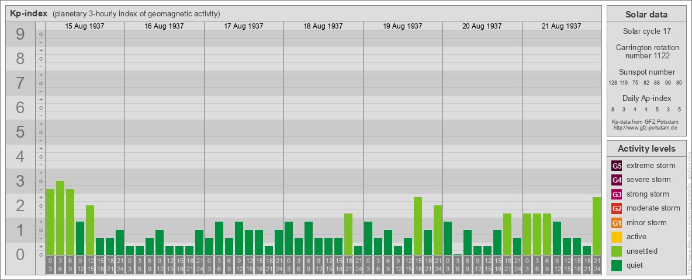Click the light green 21 Aug 21-24h bar
The image size is (692, 280).
pyautogui.click(x=596, y=226)
